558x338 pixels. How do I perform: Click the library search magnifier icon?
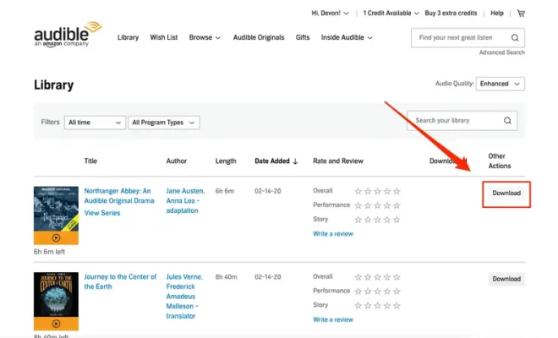(507, 121)
